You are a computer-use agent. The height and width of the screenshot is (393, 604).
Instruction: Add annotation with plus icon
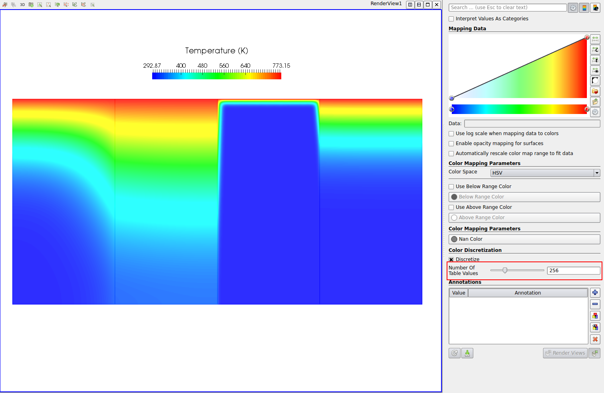pyautogui.click(x=595, y=293)
